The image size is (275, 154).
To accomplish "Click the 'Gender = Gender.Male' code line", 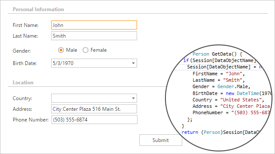I will (x=221, y=86).
